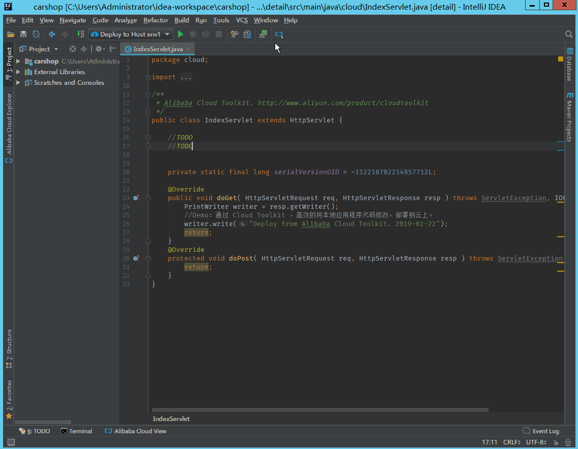Close the IndexServlet.java tab
Viewport: 578px width, 449px height.
[x=188, y=49]
